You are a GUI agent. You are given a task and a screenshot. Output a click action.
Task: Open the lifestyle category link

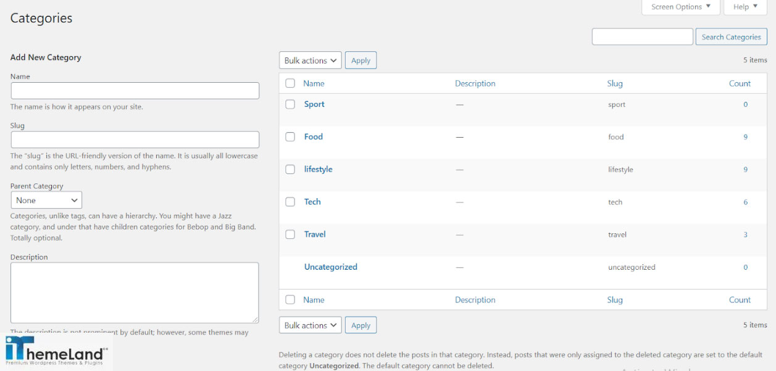(319, 169)
